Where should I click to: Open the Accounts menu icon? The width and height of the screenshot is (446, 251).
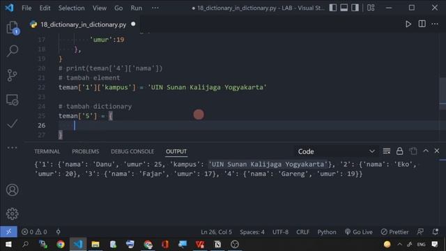click(x=13, y=190)
